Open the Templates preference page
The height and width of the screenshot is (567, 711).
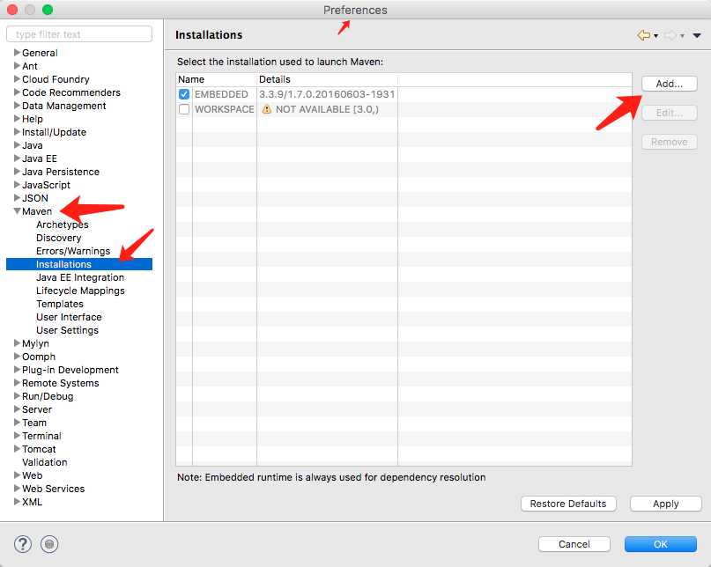point(60,304)
